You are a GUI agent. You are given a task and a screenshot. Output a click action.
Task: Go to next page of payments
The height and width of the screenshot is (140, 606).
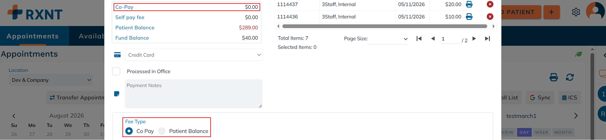pos(474,39)
